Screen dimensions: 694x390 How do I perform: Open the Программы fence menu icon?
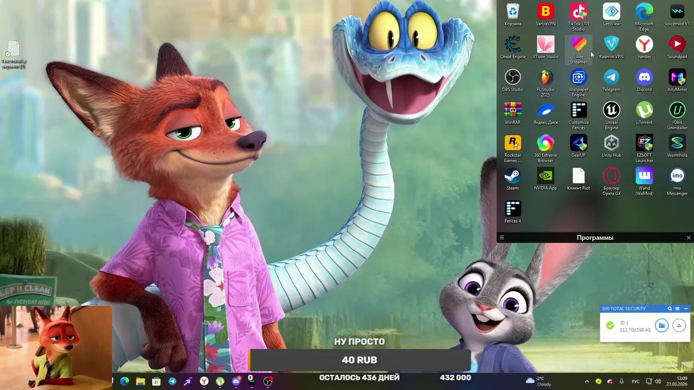pyautogui.click(x=502, y=238)
